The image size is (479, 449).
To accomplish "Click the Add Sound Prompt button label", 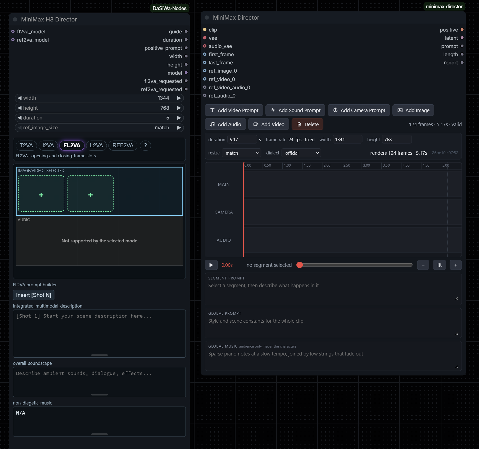I will pos(299,110).
